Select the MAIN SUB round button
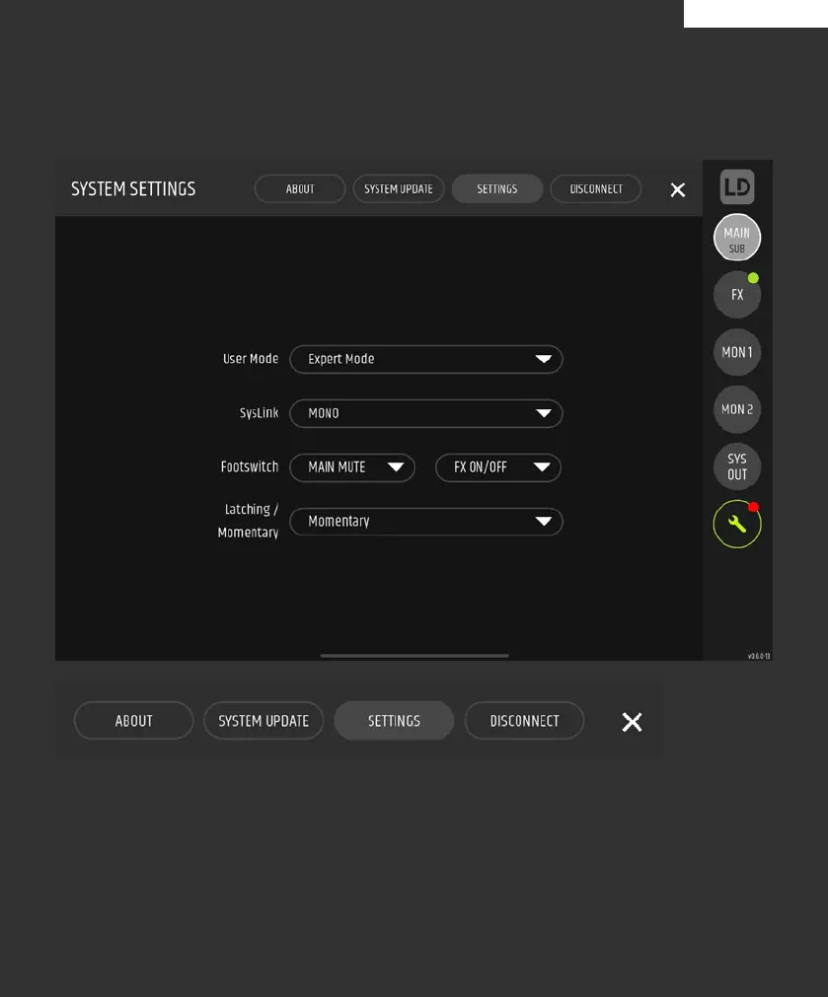This screenshot has height=997, width=828. pos(737,238)
